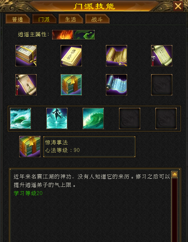Switch to the 普通 tab
This screenshot has height=242, width=188.
pos(18,19)
